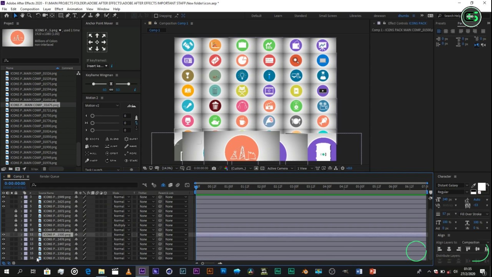Open the Motion v2 dropdown
492x277 pixels.
coord(102,105)
